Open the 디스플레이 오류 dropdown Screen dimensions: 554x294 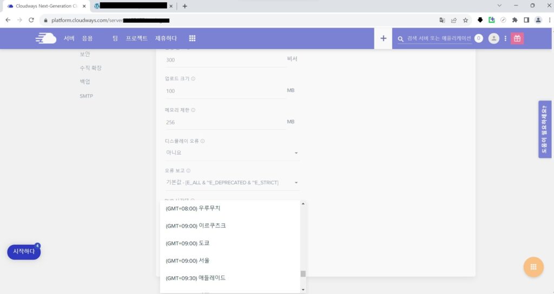[x=232, y=153]
